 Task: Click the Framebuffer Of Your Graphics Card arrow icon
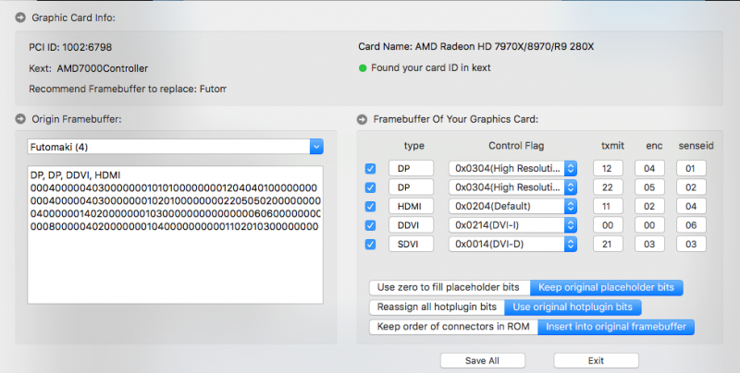(362, 118)
